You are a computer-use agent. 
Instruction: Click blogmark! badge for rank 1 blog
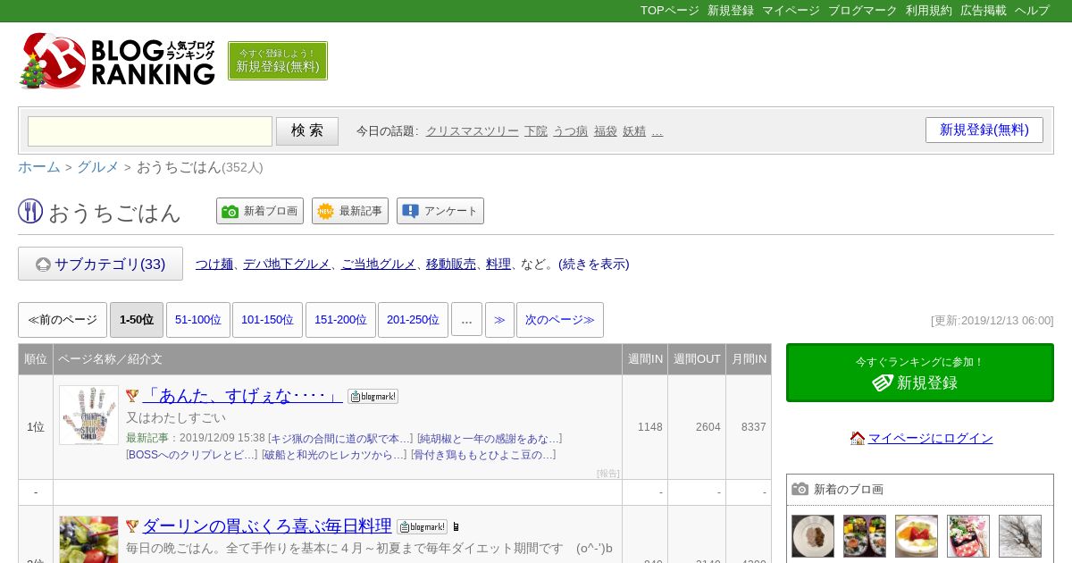373,396
